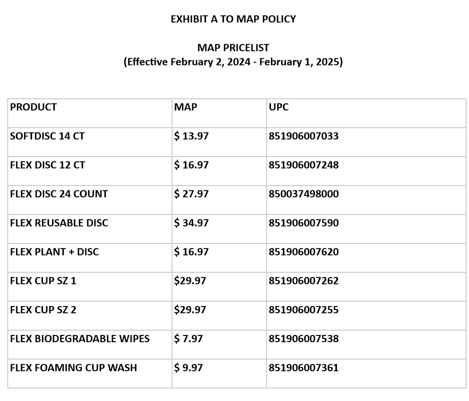Screen dimensions: 469x401
Task: Click the FLEX REUSABLE DISC product cell
Action: 59,223
